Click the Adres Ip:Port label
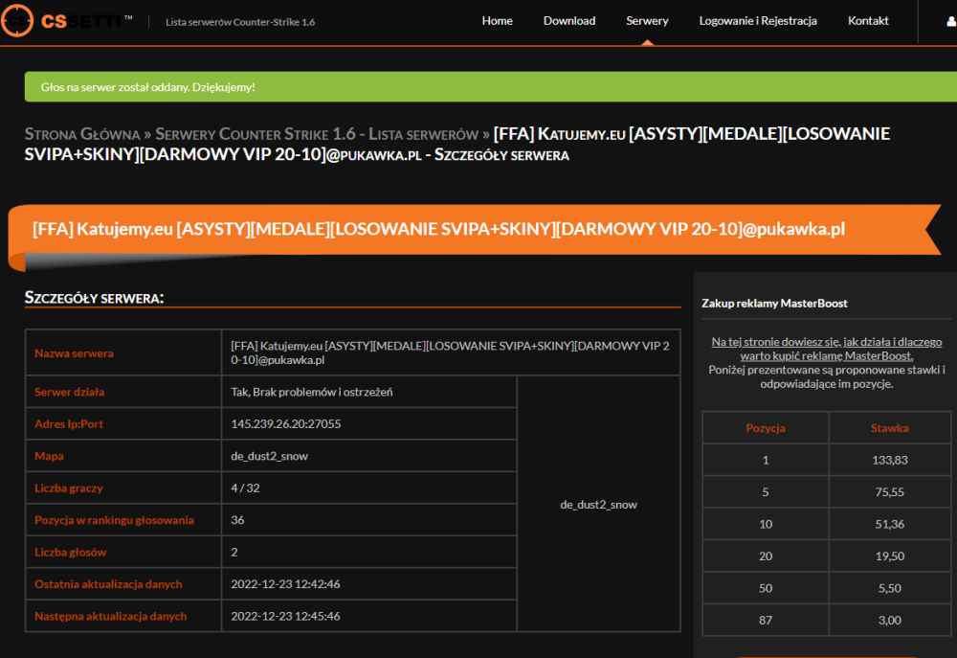Screen dimensions: 957x658 (x=68, y=424)
